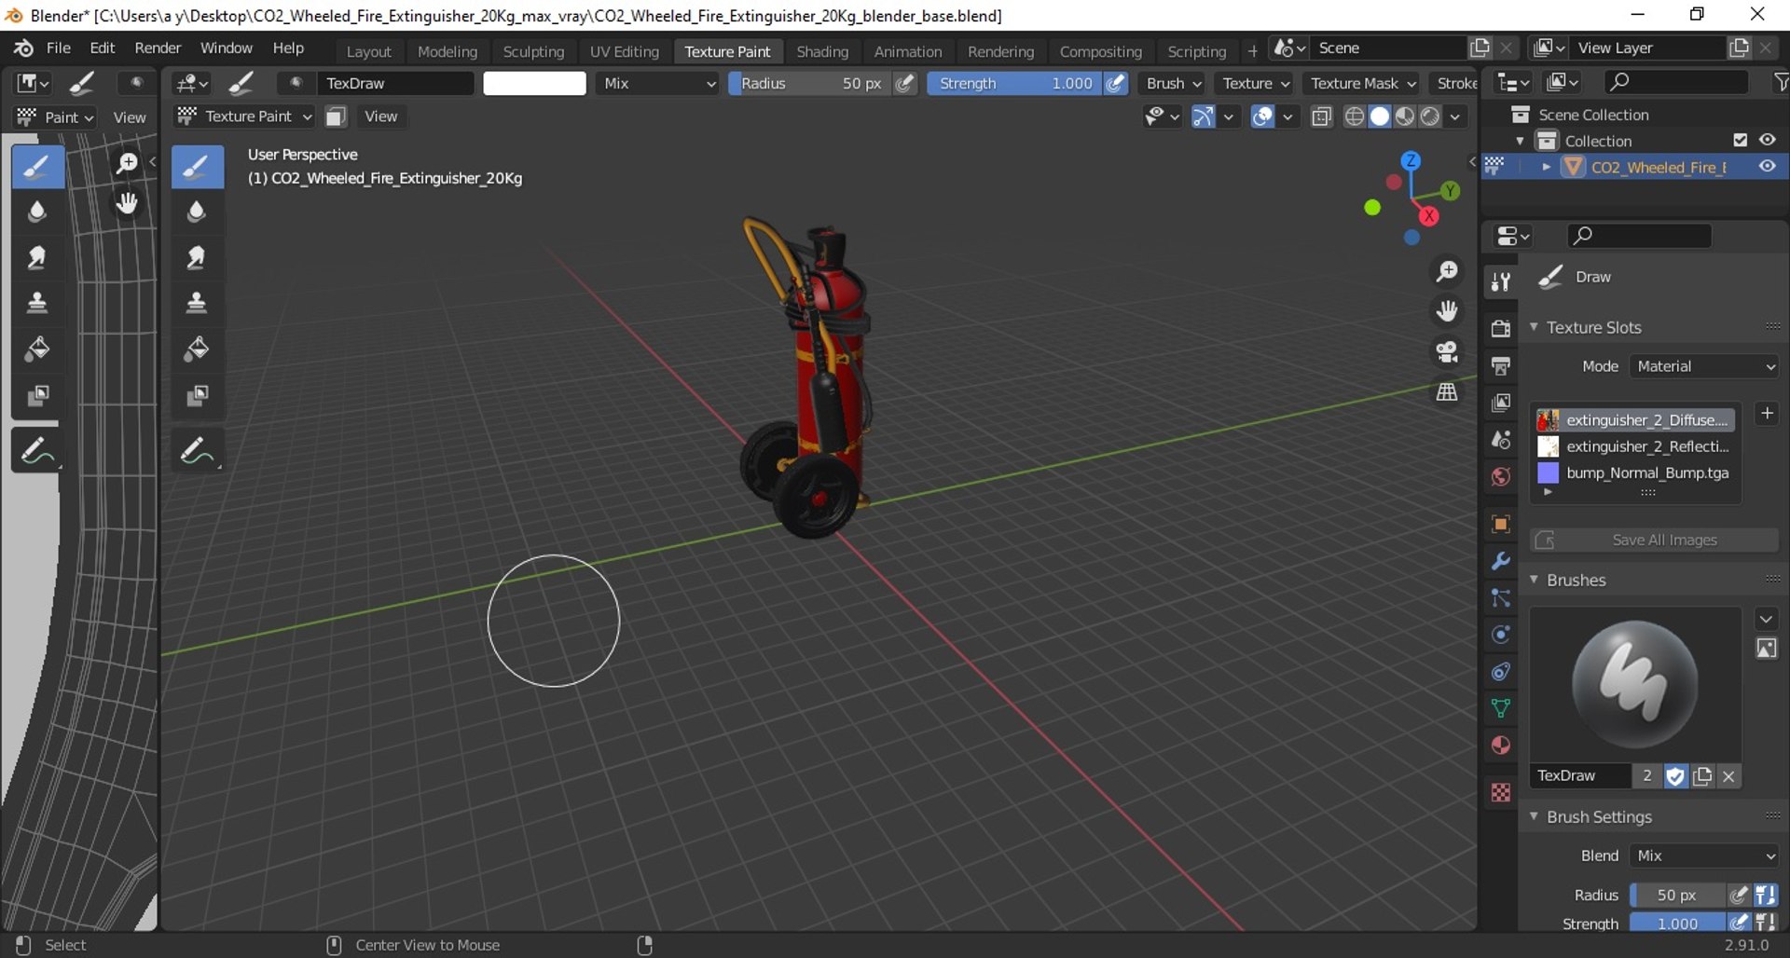
Task: Switch to the Shading workspace tab
Action: [x=822, y=51]
